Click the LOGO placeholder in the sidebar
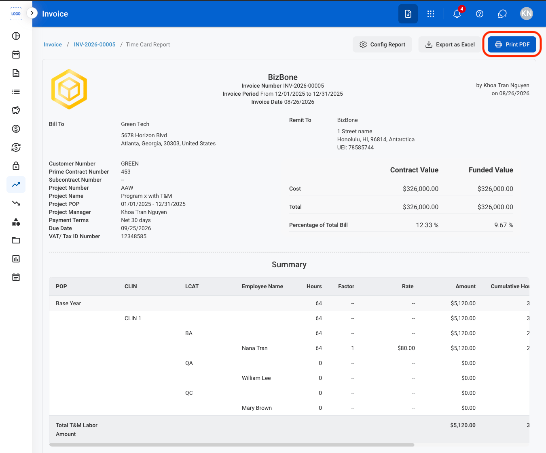546x453 pixels. pyautogui.click(x=16, y=14)
